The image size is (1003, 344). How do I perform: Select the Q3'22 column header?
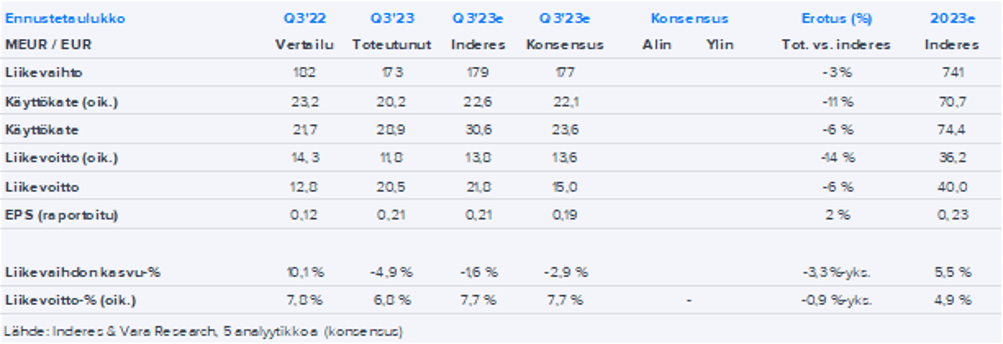coord(305,18)
